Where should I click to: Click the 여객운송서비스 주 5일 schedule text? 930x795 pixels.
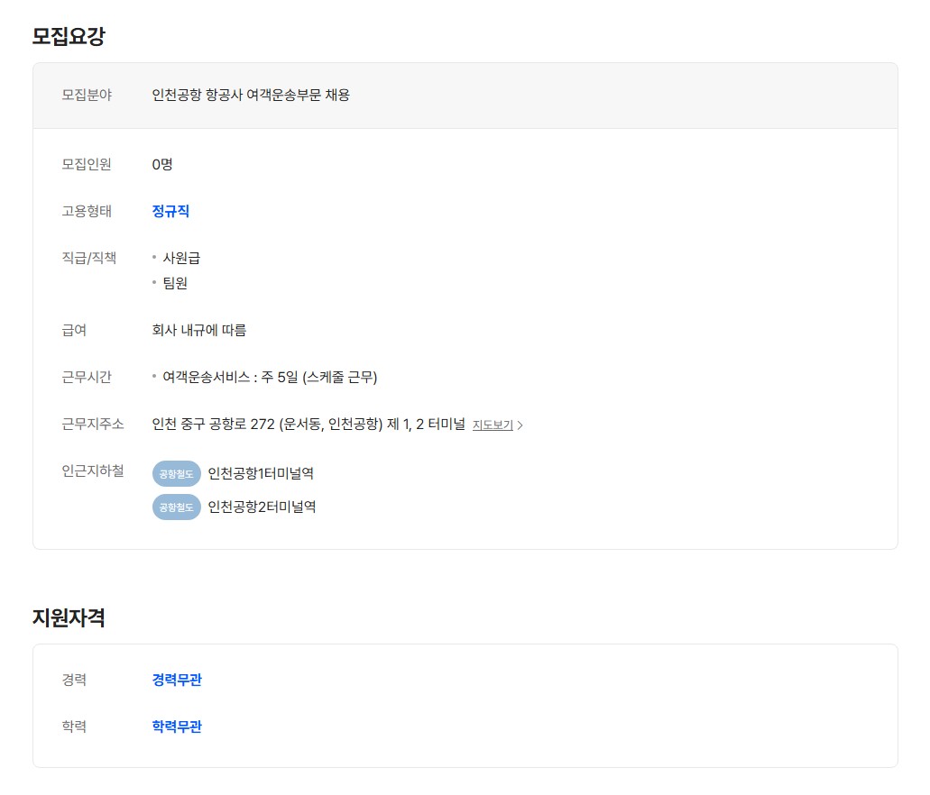[x=270, y=377]
